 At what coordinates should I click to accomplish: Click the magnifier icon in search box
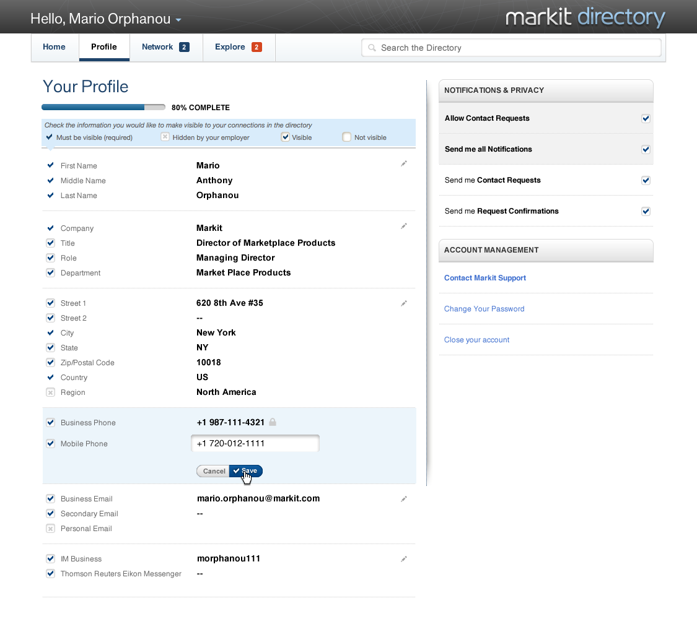tap(372, 48)
